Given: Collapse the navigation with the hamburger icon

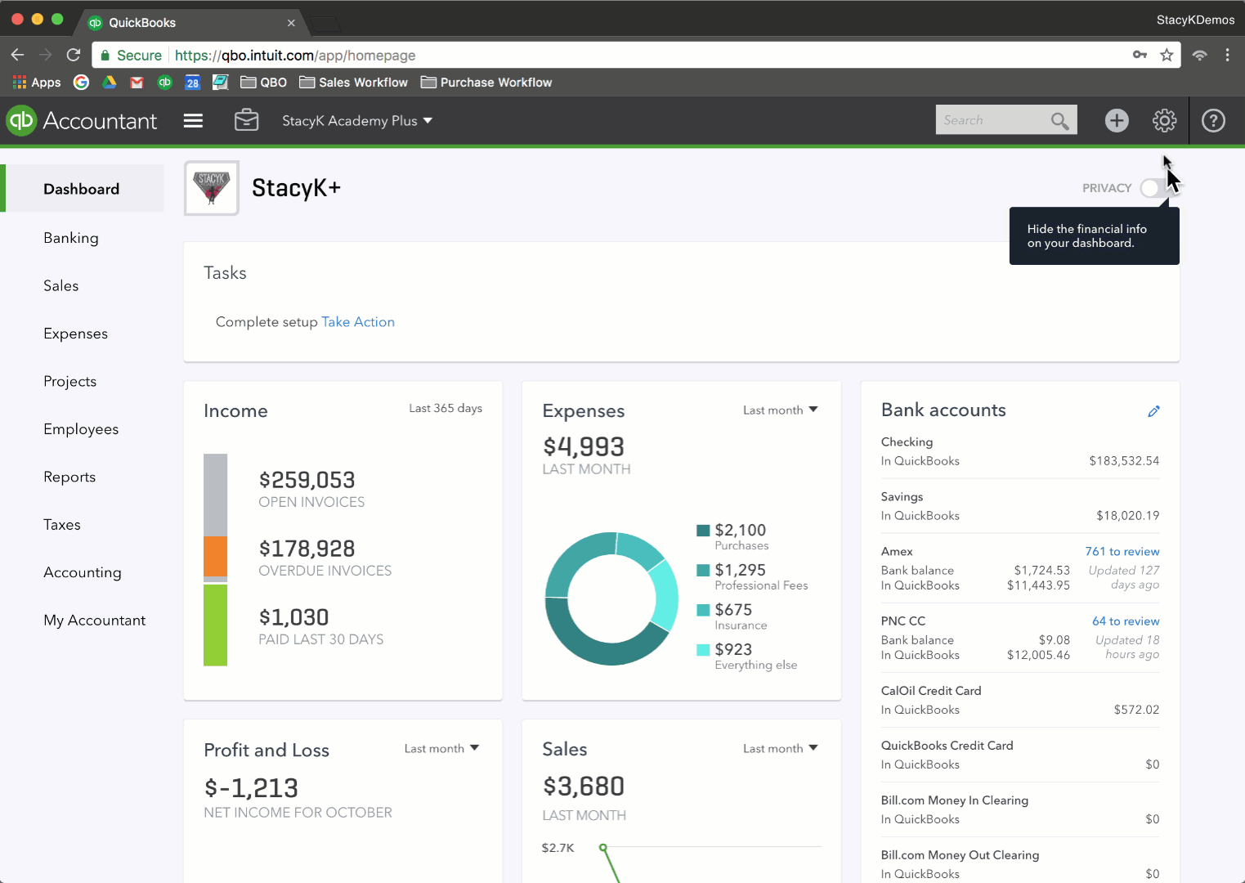Looking at the screenshot, I should point(193,121).
